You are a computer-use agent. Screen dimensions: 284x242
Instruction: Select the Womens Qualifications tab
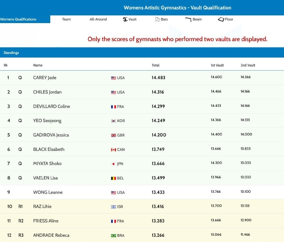pos(25,19)
